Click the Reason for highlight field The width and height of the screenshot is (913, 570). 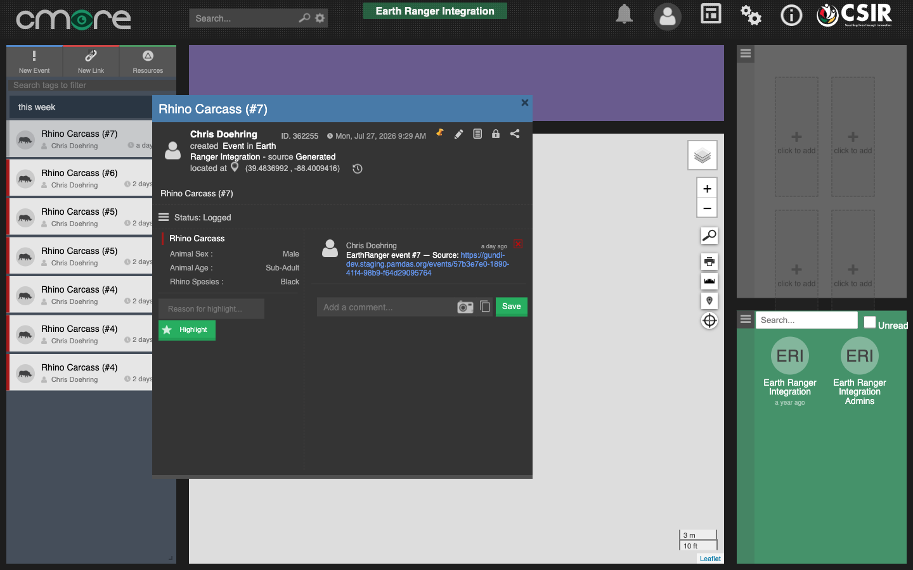[x=211, y=309]
